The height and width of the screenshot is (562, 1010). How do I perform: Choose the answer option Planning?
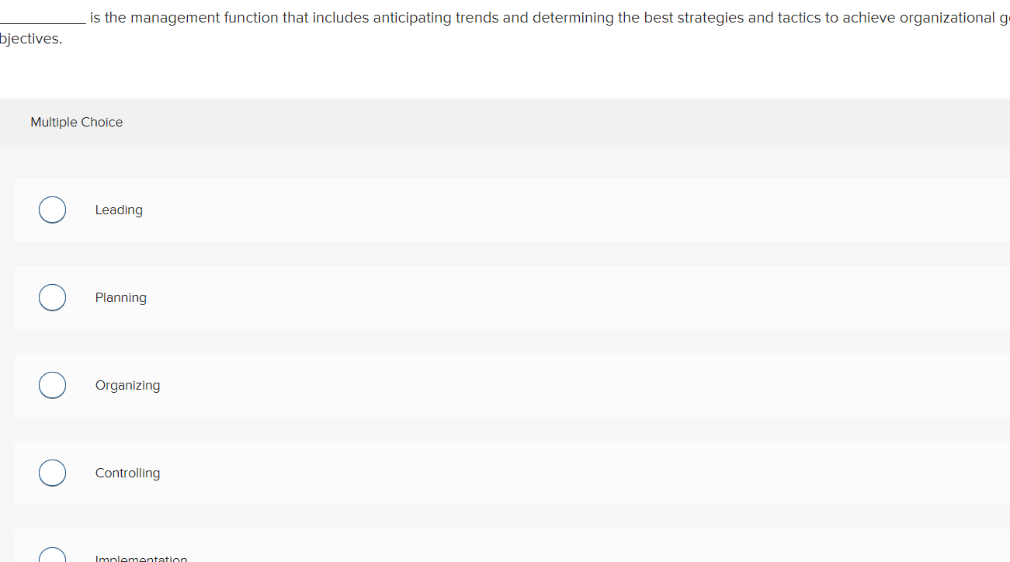point(120,297)
